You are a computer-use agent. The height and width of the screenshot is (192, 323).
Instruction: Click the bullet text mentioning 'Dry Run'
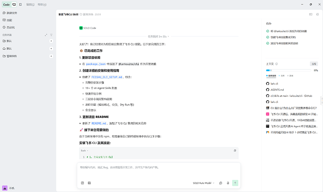coord(110,104)
